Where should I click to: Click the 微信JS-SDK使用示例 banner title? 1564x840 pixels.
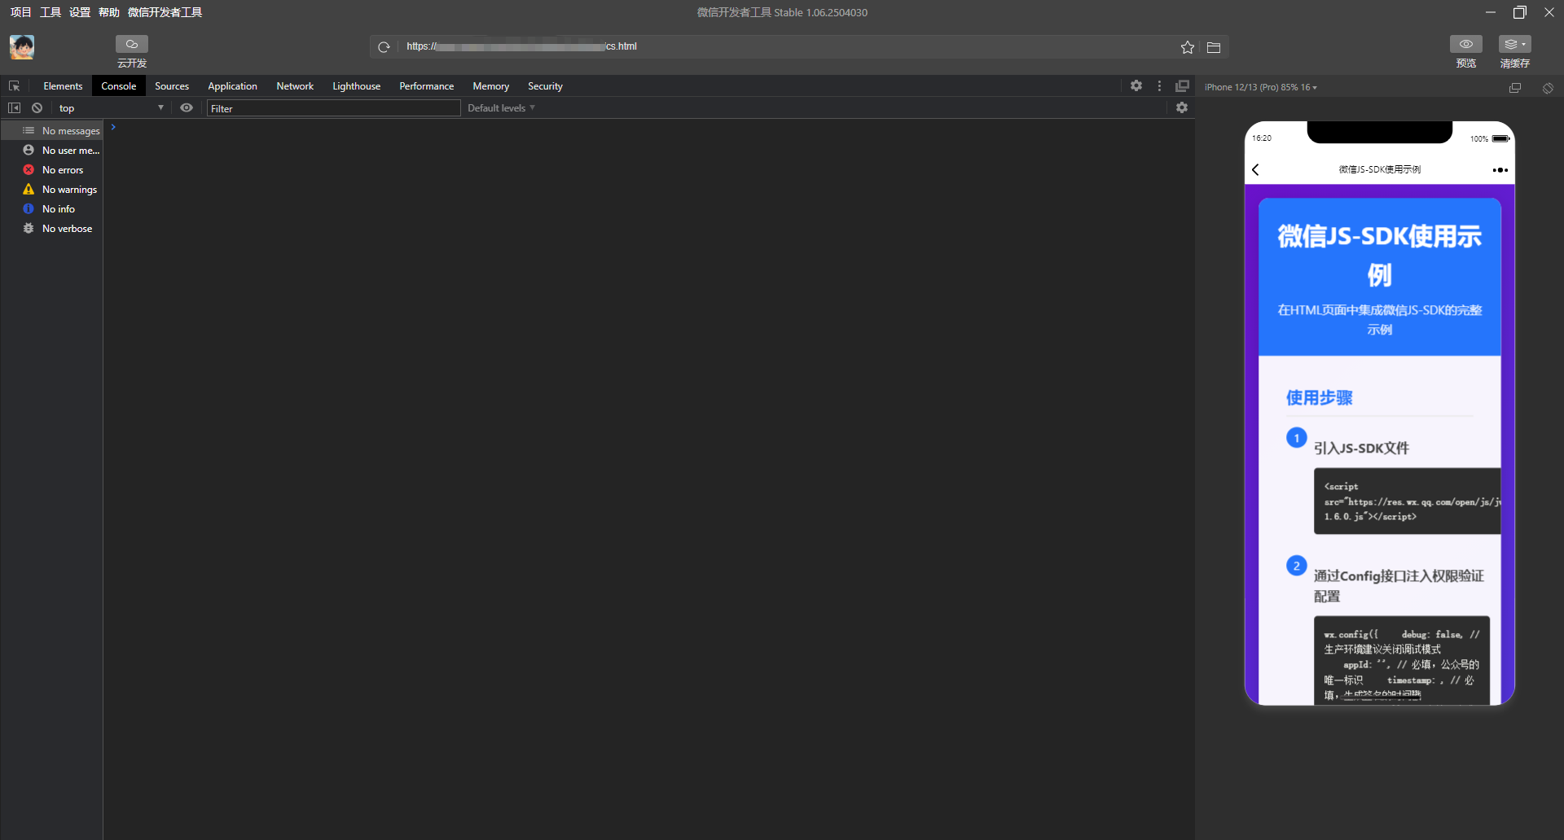(1380, 256)
